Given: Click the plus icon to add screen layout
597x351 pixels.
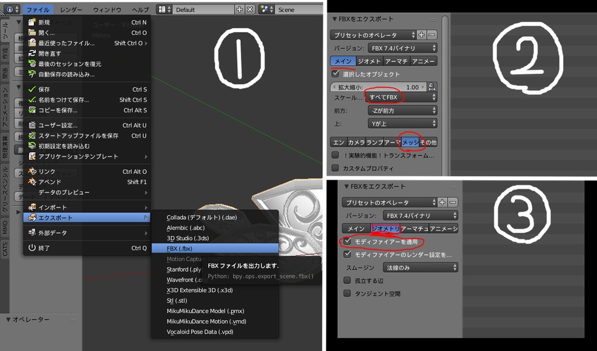Looking at the screenshot, I should tap(239, 9).
